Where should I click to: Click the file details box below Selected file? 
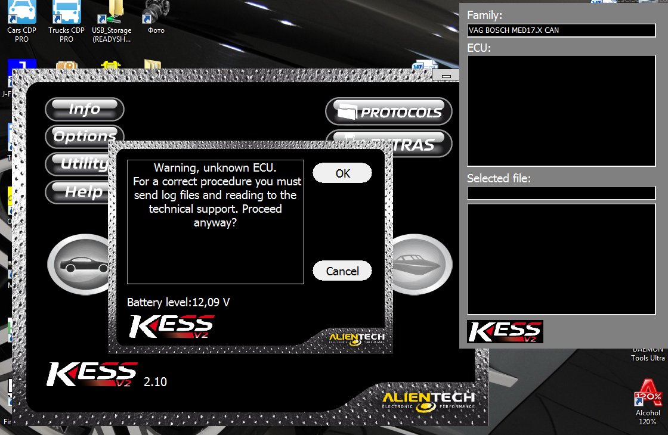coord(561,259)
